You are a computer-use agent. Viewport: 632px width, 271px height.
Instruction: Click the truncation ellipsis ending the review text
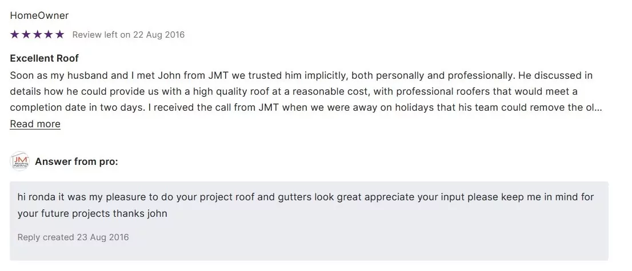coord(598,107)
